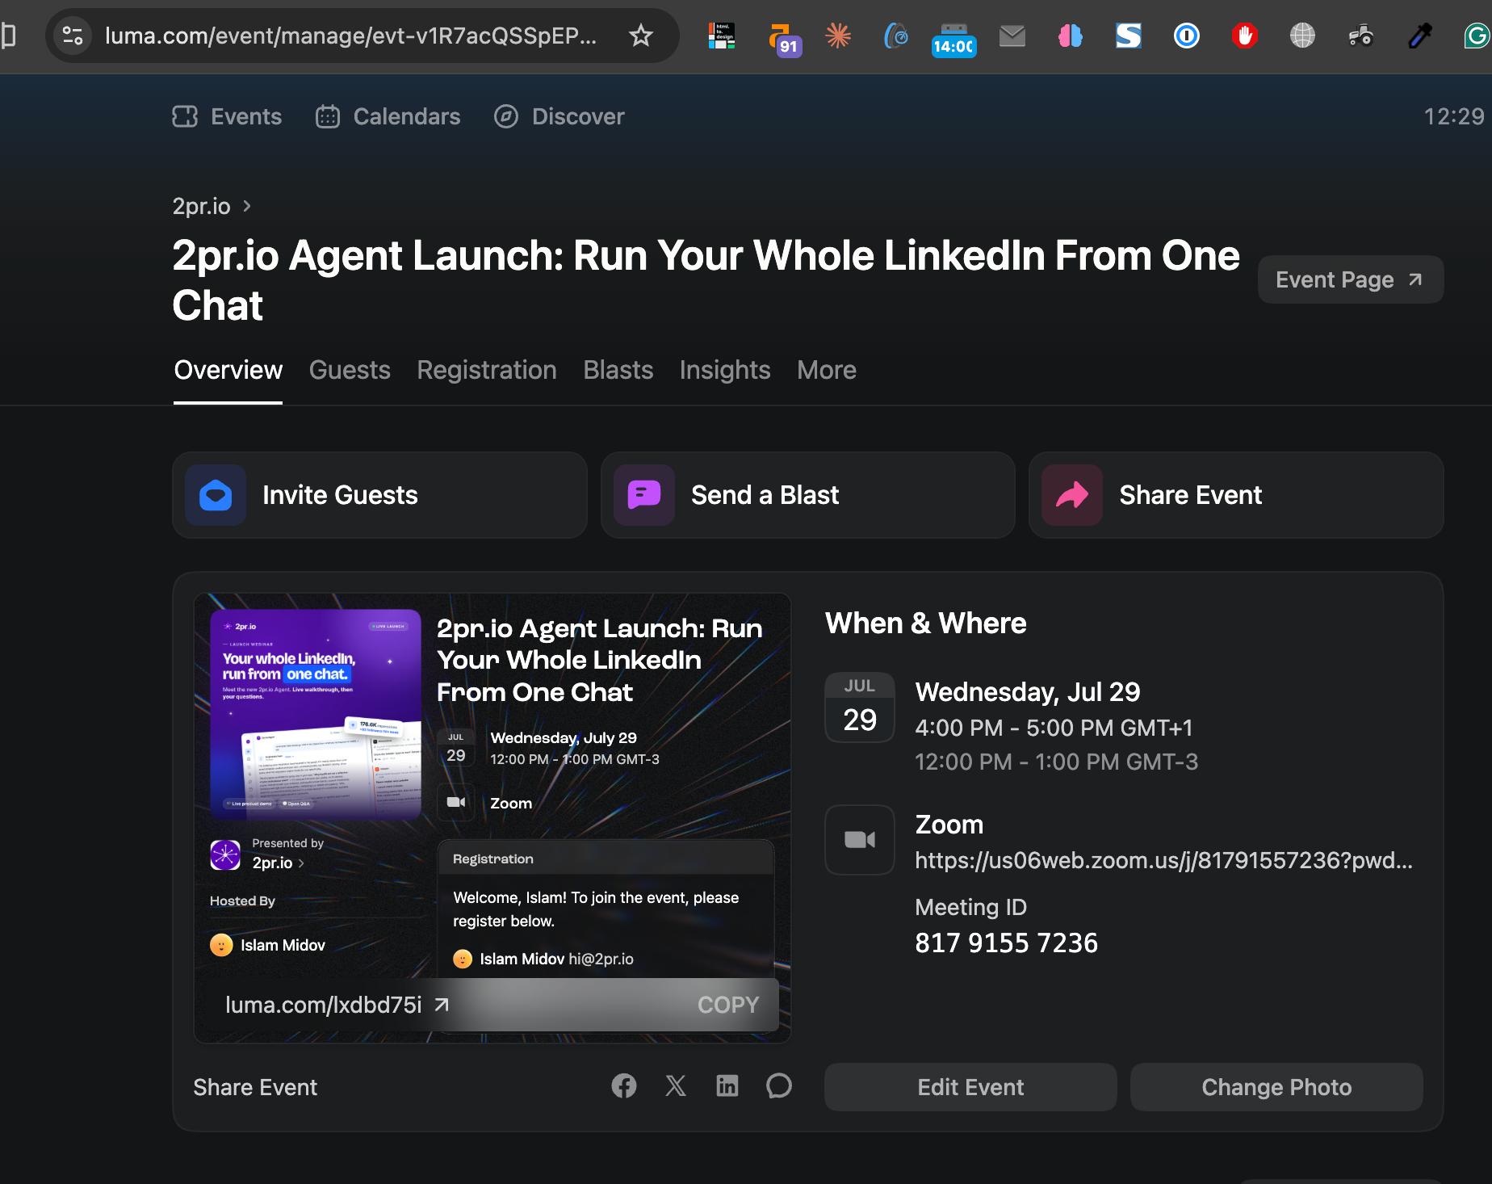This screenshot has height=1184, width=1492.
Task: Click the Invite Guests card
Action: [x=379, y=495]
